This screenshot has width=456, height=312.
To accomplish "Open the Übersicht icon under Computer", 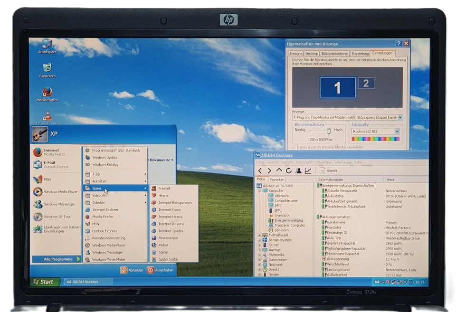I will [271, 196].
